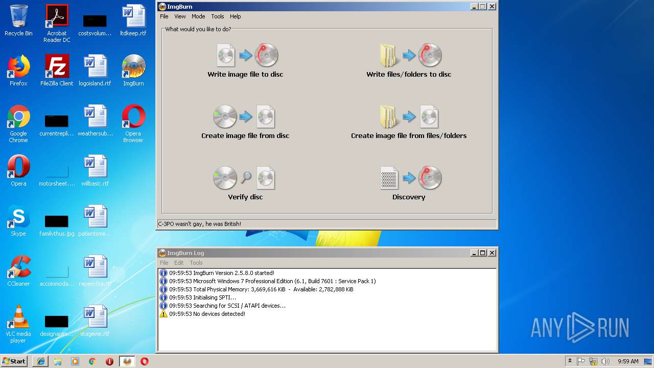Click the warning icon beside No devices detected

click(x=163, y=314)
